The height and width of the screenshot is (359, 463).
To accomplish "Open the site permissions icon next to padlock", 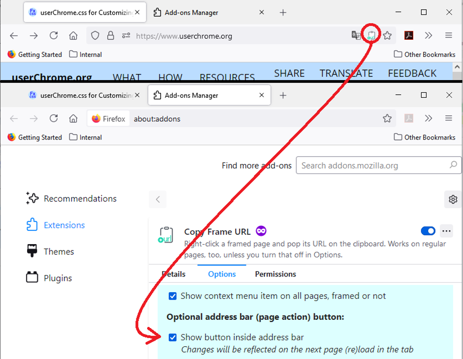I will coord(126,35).
